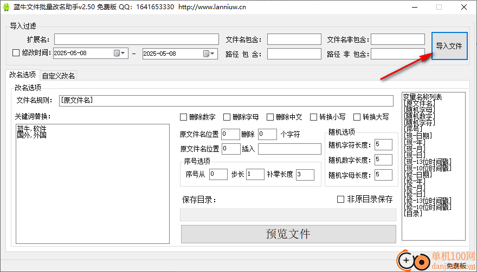Image resolution: width=477 pixels, height=272 pixels.
Task: Select [修-日] in variable list
Action: (x=414, y=194)
